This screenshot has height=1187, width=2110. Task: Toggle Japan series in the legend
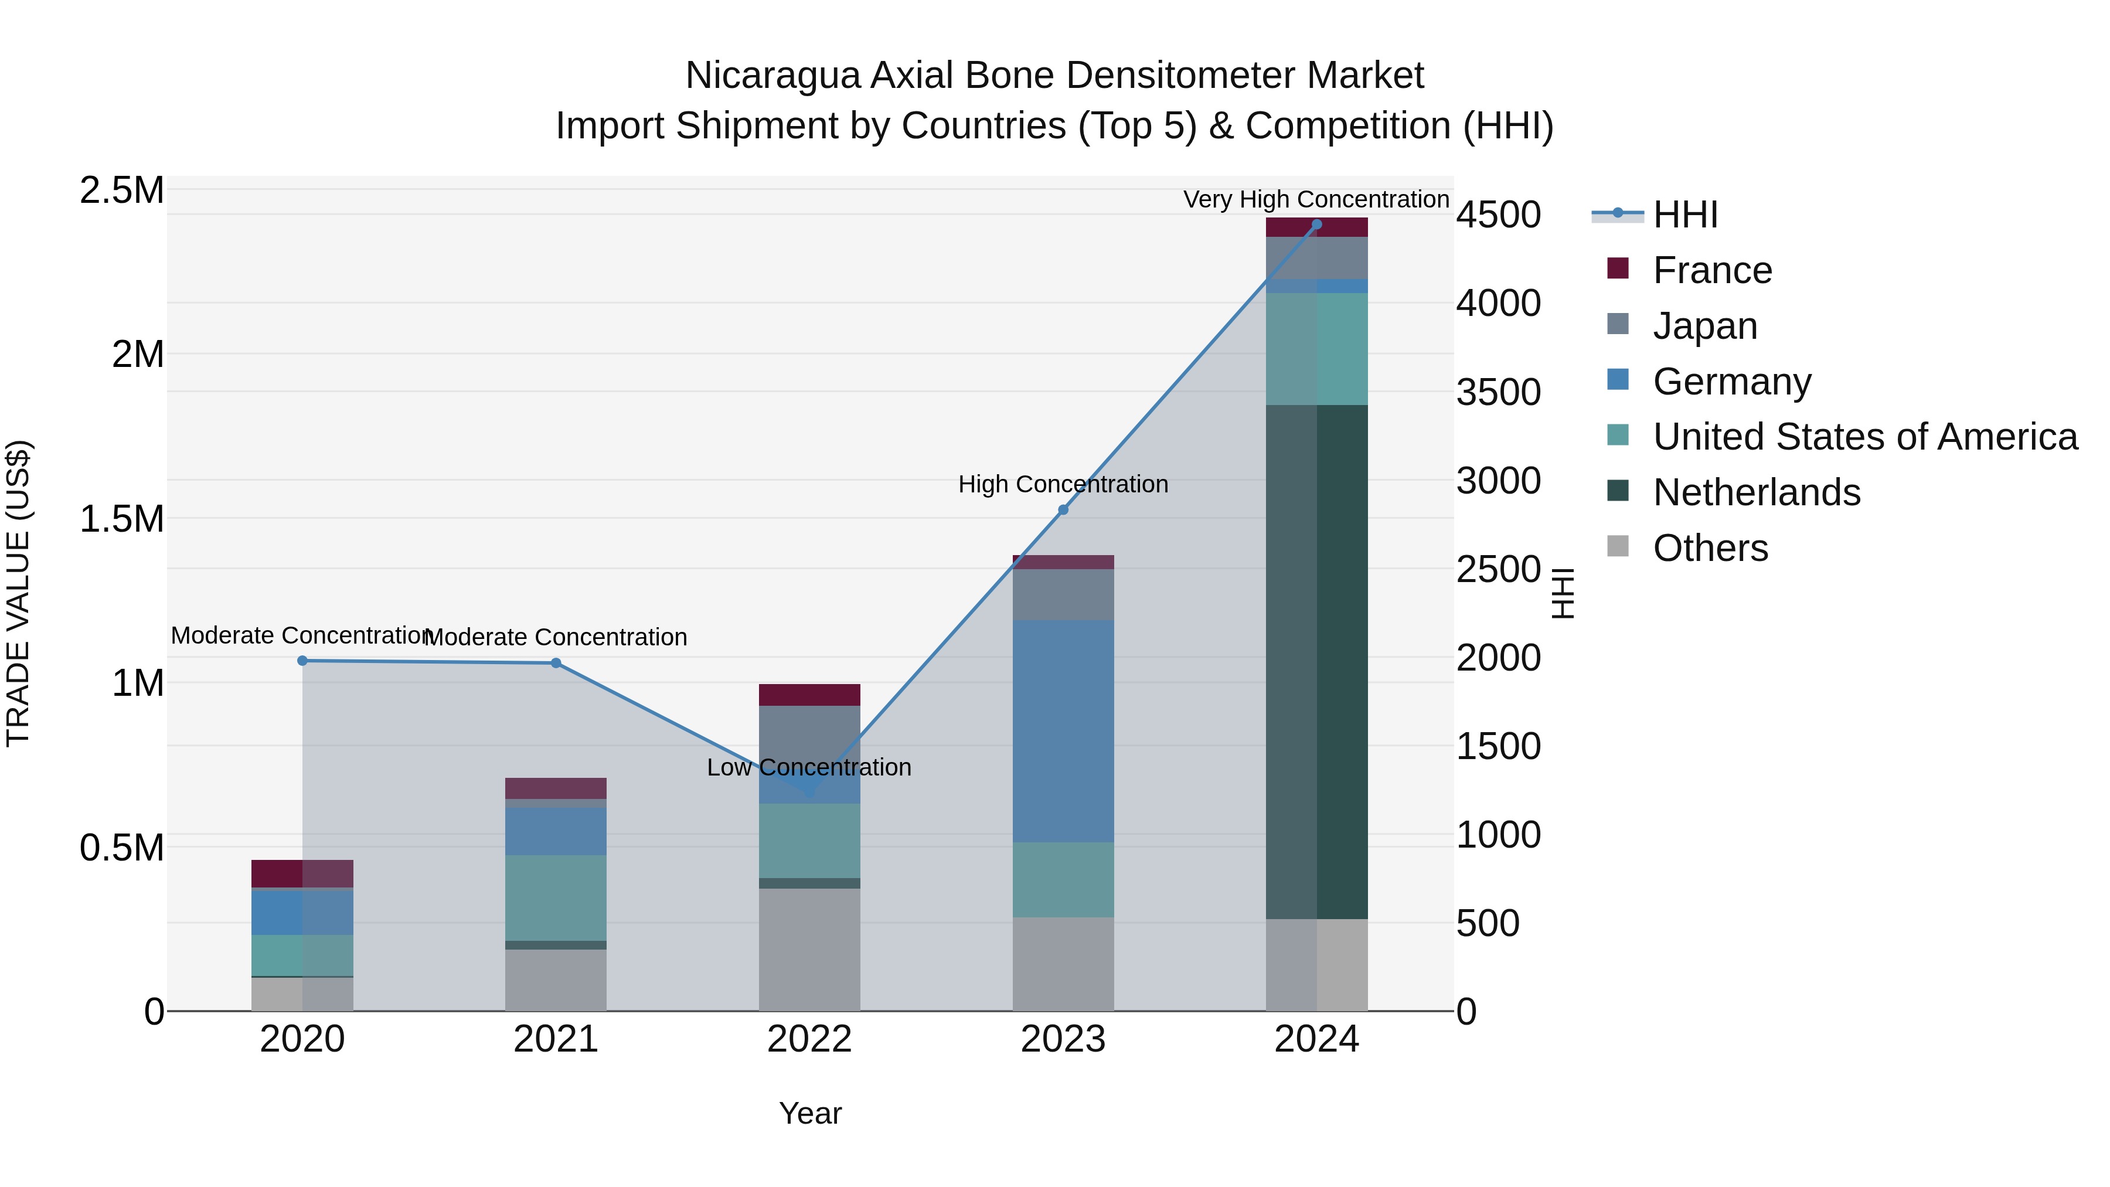1682,326
